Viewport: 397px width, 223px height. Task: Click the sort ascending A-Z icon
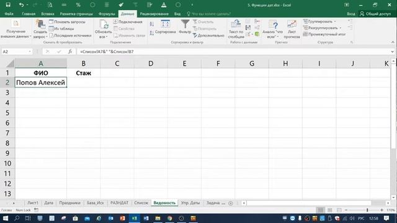tap(151, 24)
